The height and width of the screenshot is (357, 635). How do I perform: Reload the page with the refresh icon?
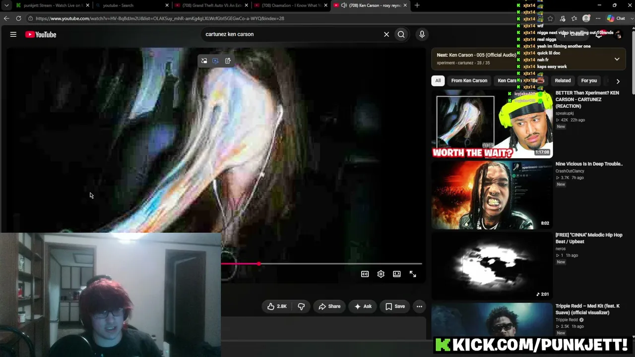click(18, 18)
